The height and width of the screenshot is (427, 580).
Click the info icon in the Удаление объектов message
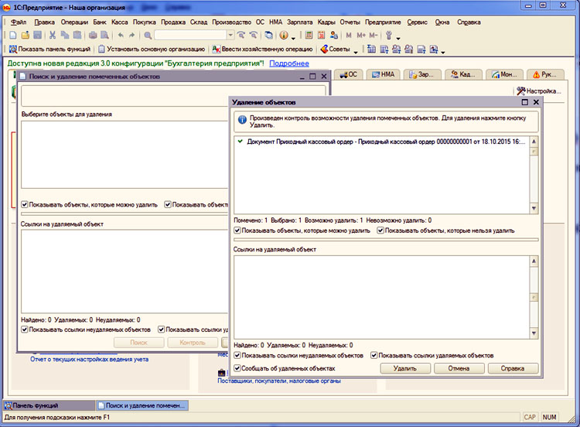pyautogui.click(x=242, y=120)
